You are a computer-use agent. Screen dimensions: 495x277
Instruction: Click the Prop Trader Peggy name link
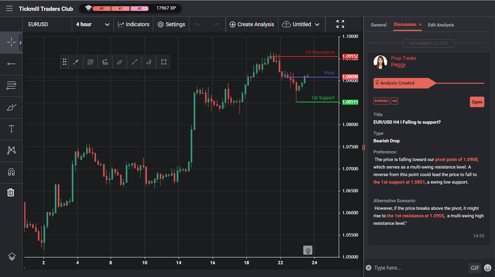(404, 61)
